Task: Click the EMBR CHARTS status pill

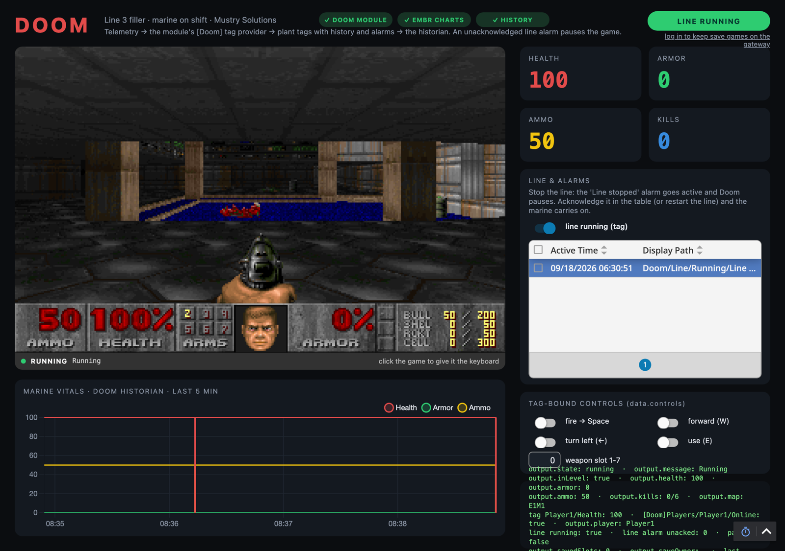Action: click(x=434, y=20)
